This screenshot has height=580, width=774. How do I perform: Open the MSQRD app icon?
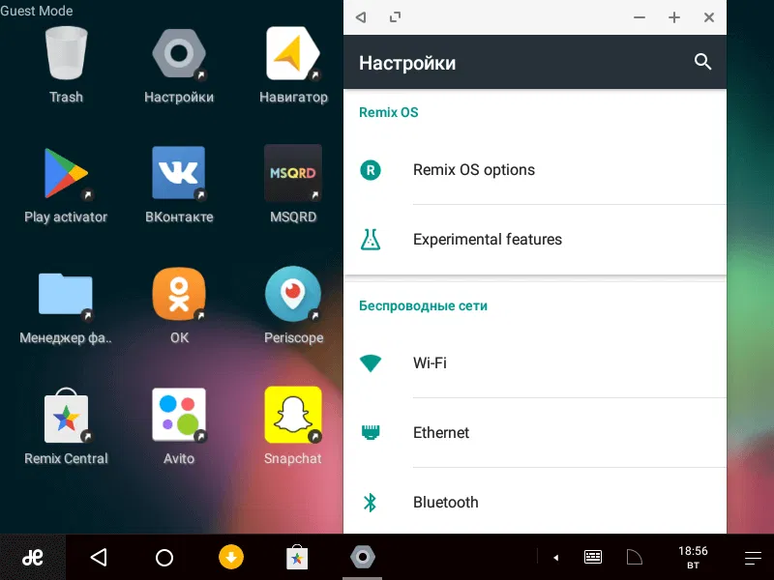pyautogui.click(x=293, y=173)
